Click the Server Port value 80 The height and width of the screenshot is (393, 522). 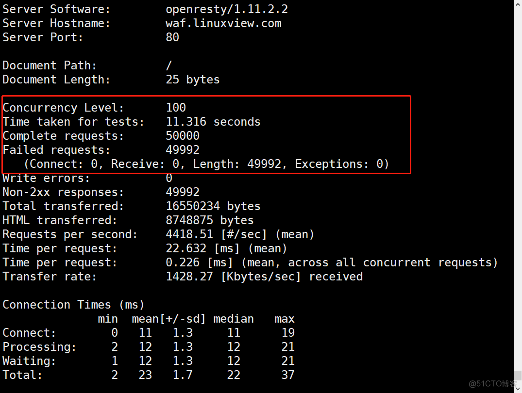tap(172, 37)
